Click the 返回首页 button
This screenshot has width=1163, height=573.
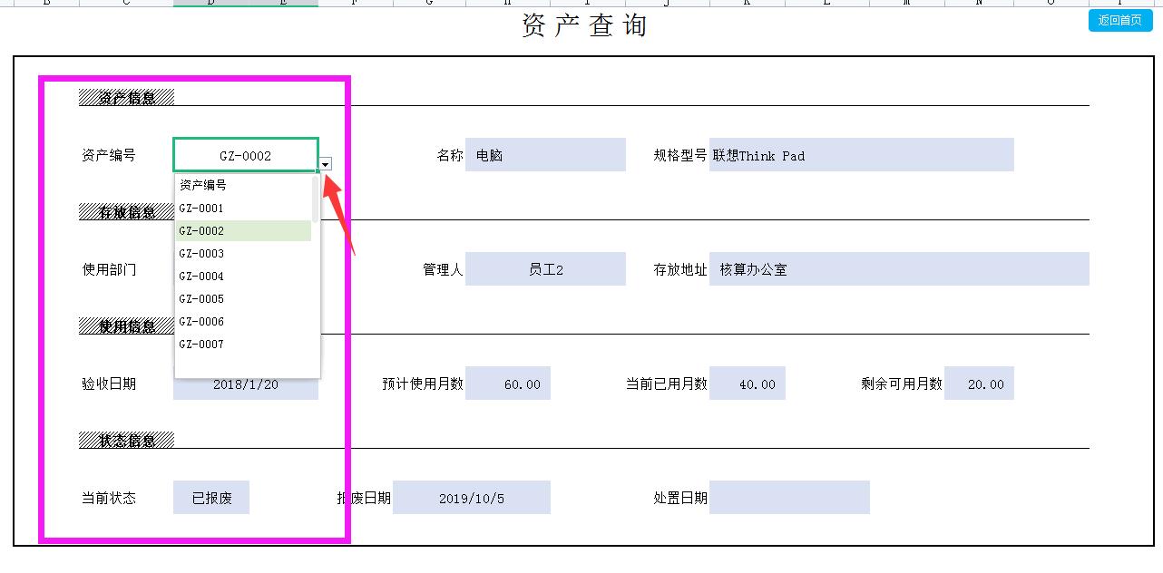coord(1120,20)
